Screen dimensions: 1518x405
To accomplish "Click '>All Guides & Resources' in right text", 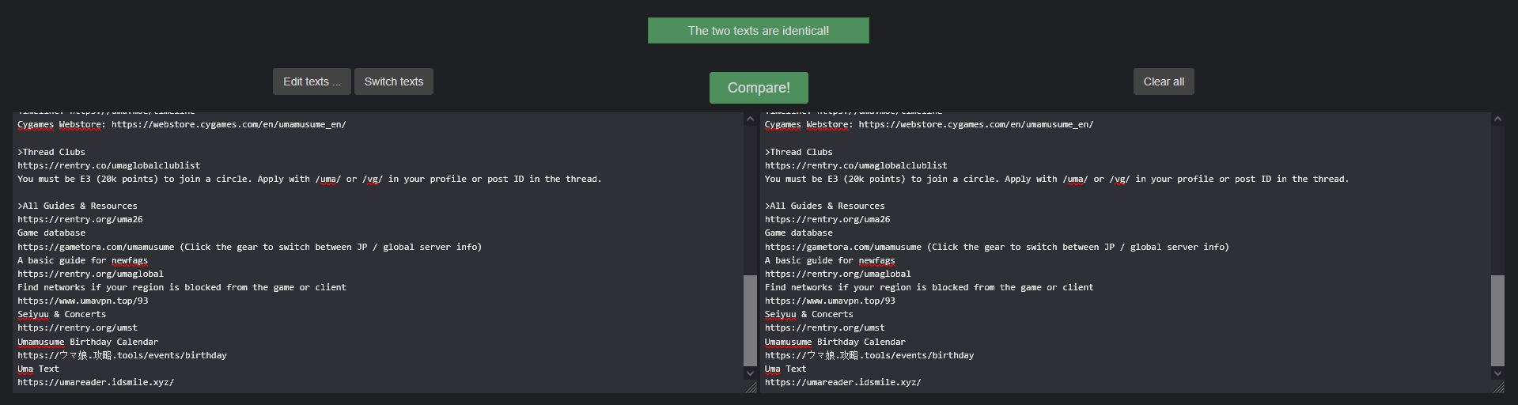I will tap(825, 206).
